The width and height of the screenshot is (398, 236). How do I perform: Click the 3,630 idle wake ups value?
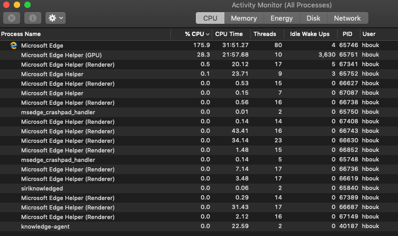tap(327, 55)
